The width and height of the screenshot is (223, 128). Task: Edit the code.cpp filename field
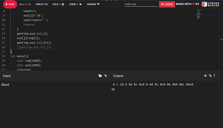click(x=141, y=4)
